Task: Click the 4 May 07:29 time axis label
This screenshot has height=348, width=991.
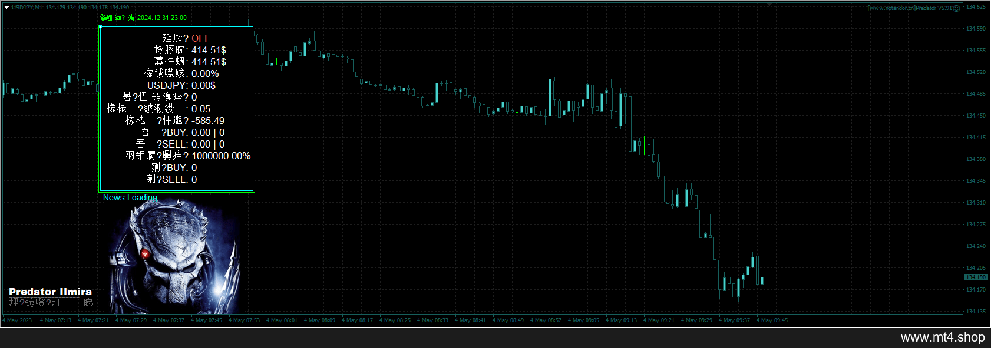Action: tap(131, 320)
